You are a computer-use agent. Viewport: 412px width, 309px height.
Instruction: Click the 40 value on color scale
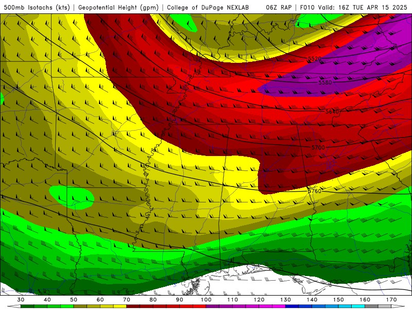[x=47, y=300]
